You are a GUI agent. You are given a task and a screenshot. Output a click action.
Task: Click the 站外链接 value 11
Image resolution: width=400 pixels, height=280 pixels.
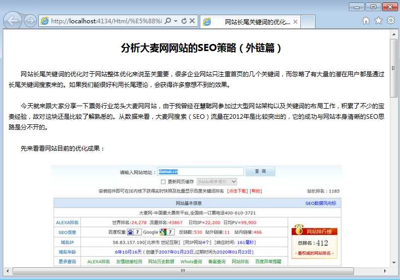pyautogui.click(x=227, y=232)
